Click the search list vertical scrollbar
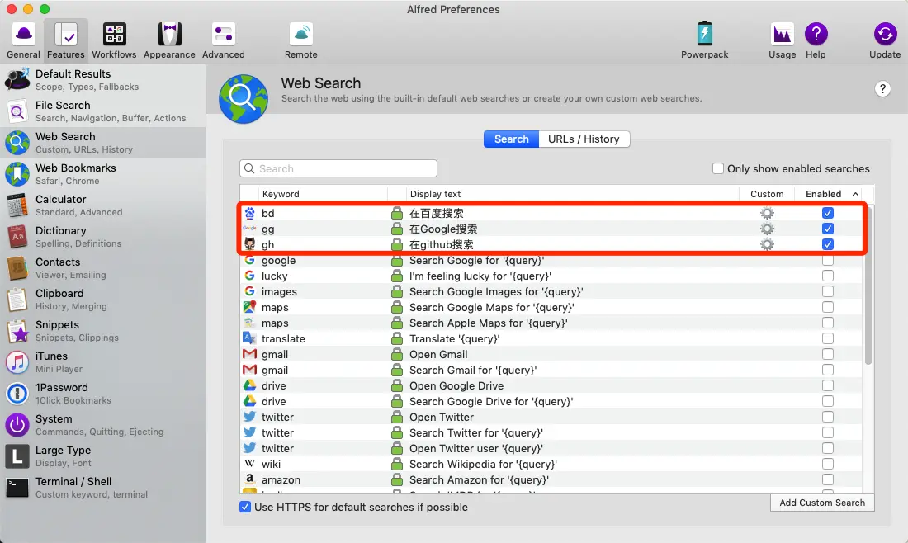Image resolution: width=908 pixels, height=543 pixels. [x=868, y=285]
